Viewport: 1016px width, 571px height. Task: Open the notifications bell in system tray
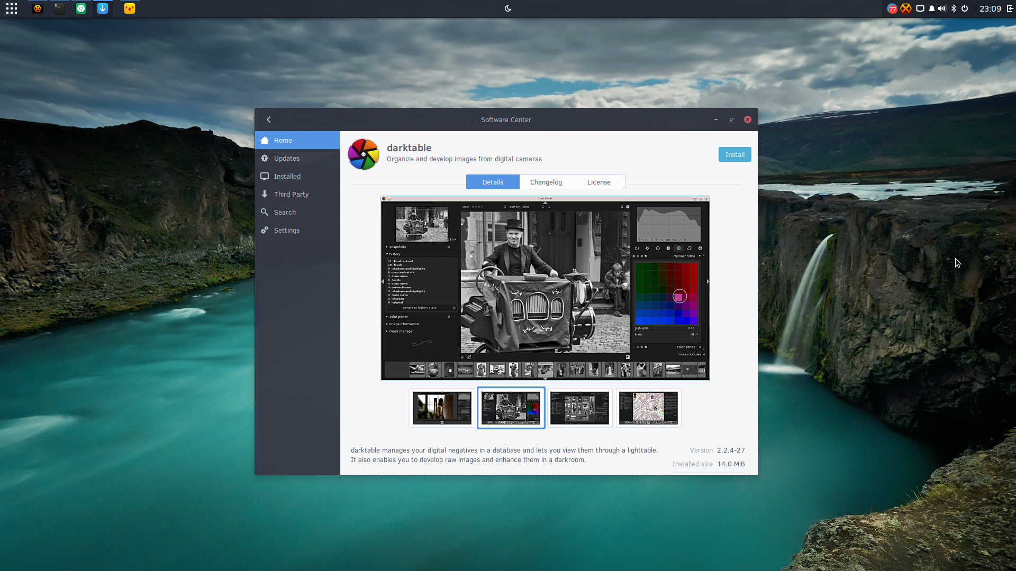coord(932,8)
